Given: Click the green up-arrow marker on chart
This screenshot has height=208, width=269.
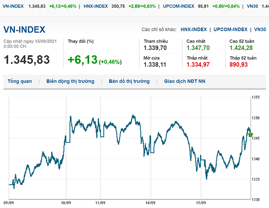Looking at the screenshot, I should 250,134.
